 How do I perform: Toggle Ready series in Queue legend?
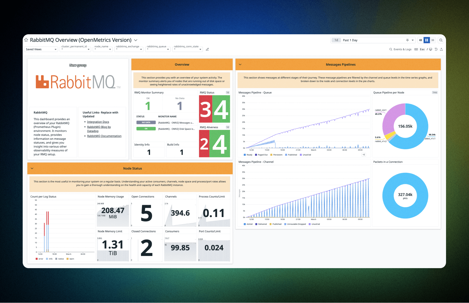tap(248, 155)
